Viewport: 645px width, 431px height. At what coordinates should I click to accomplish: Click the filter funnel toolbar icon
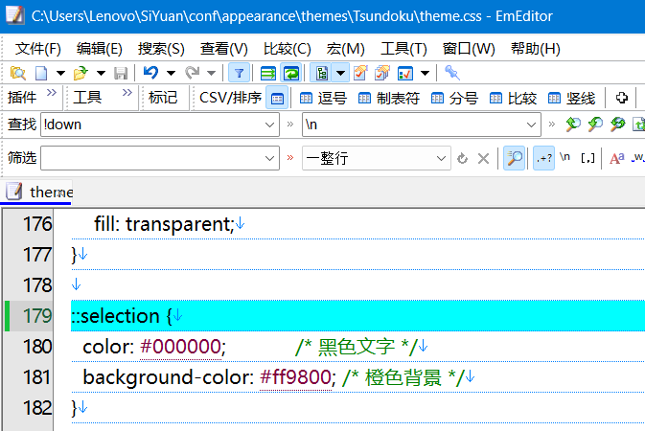click(239, 73)
